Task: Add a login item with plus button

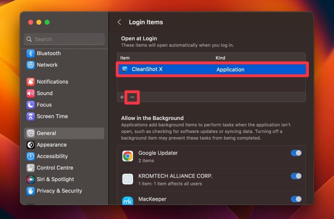Action: pyautogui.click(x=122, y=97)
